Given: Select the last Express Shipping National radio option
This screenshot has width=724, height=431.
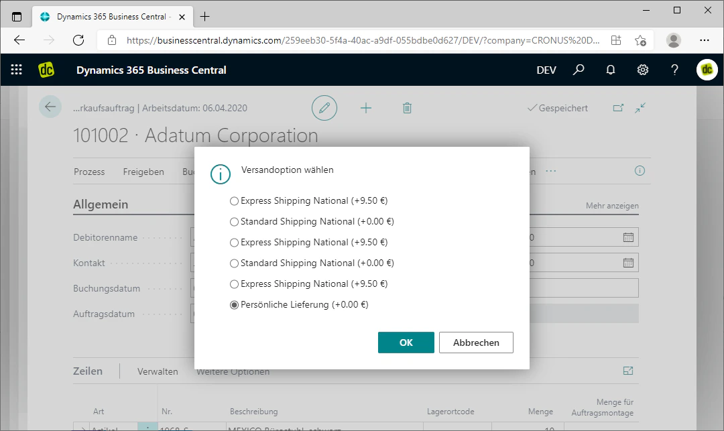Looking at the screenshot, I should pyautogui.click(x=234, y=284).
